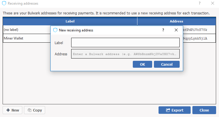Close the Receiving addresses window with X
This screenshot has height=117, width=219.
pos(213,3)
